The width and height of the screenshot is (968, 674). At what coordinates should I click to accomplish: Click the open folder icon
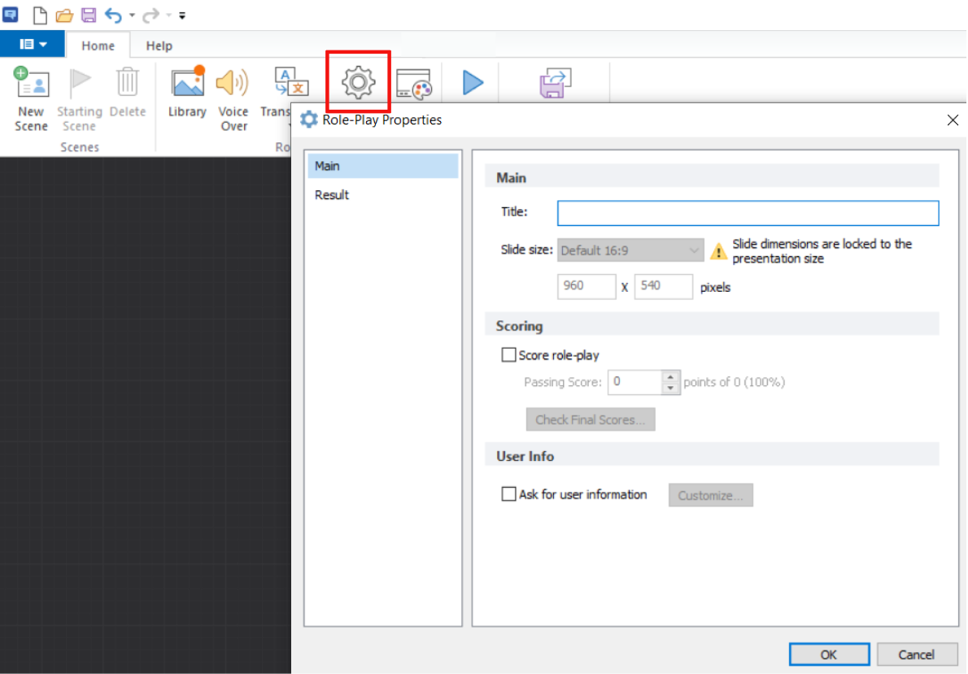64,15
